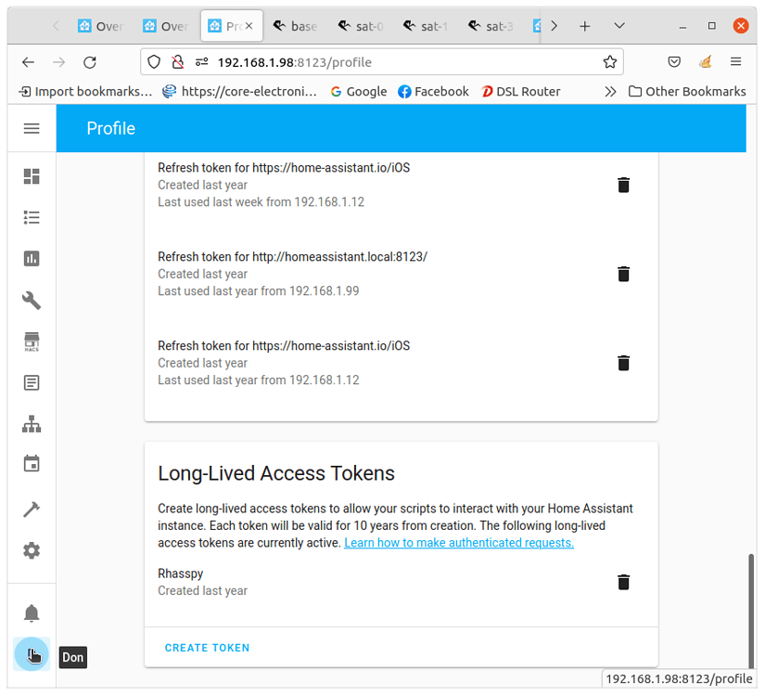Open the authenticated requests help link

click(458, 542)
